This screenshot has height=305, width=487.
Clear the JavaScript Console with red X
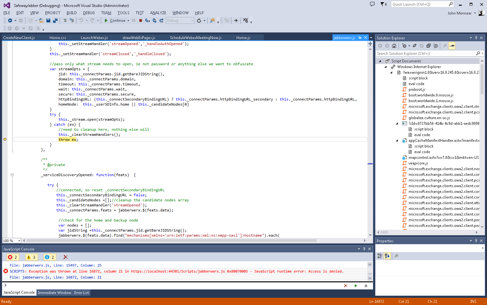pos(65,257)
